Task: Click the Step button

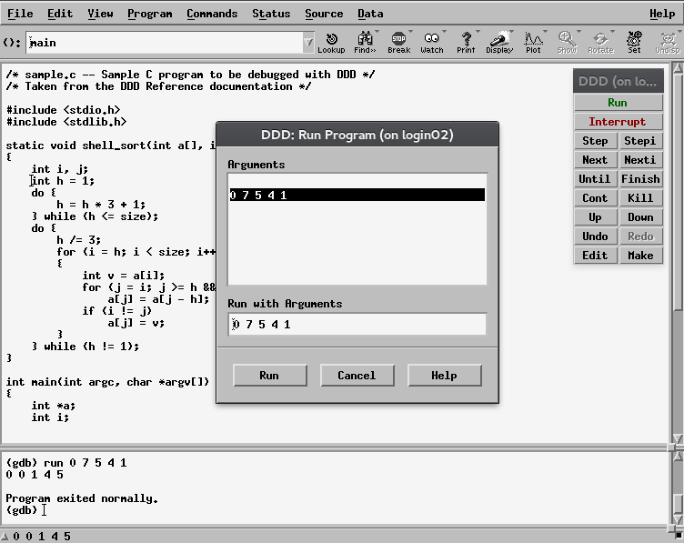Action: [x=595, y=141]
